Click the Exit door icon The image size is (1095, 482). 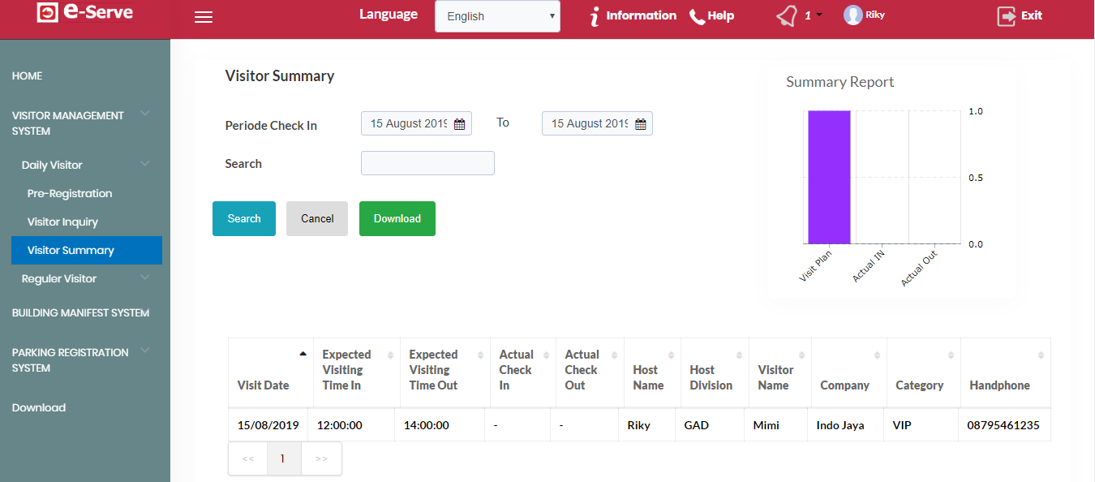[1007, 16]
